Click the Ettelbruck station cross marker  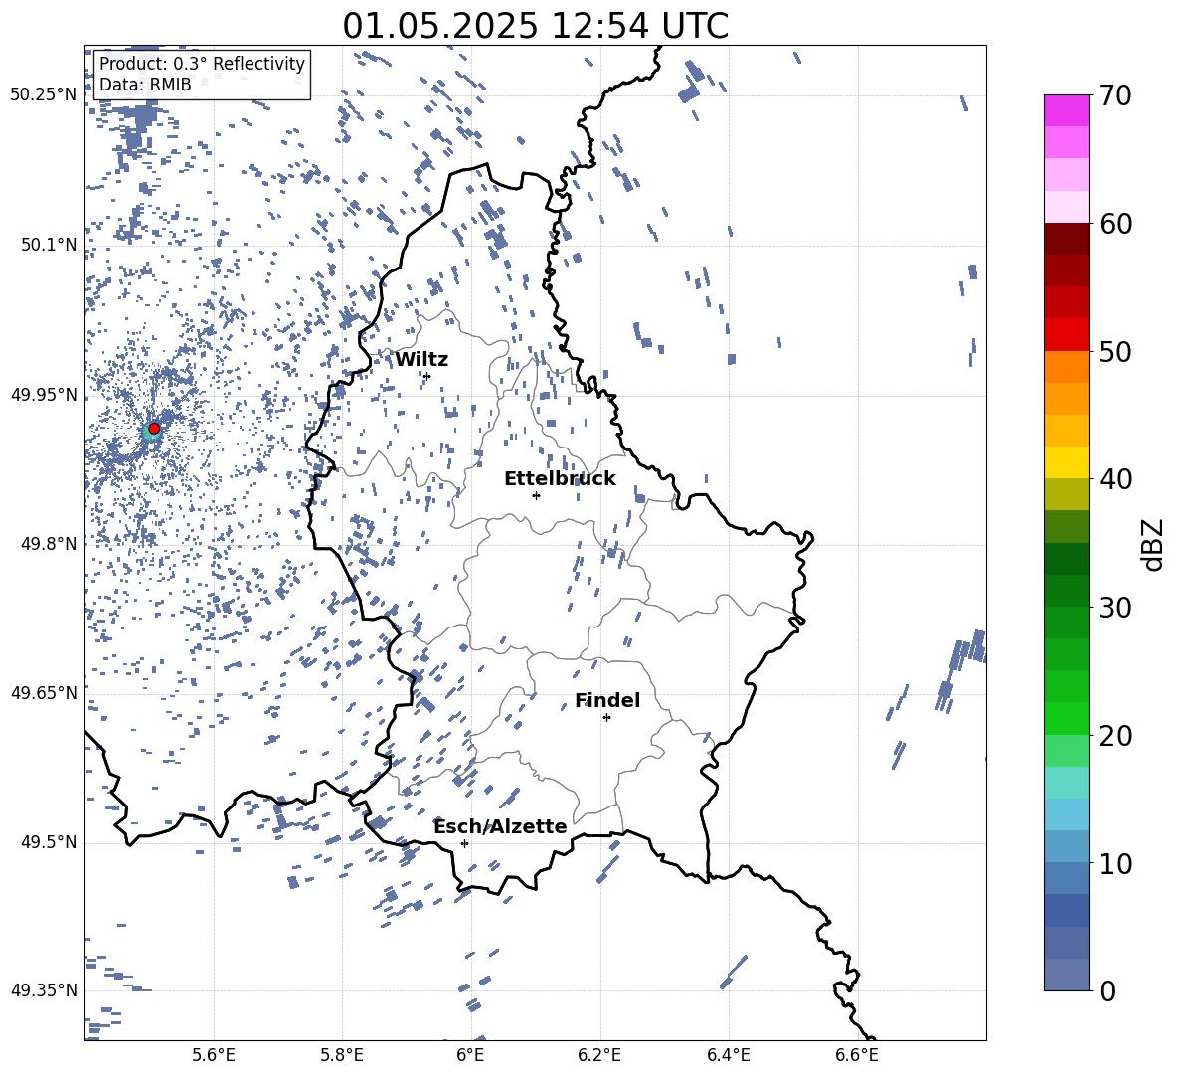(536, 495)
